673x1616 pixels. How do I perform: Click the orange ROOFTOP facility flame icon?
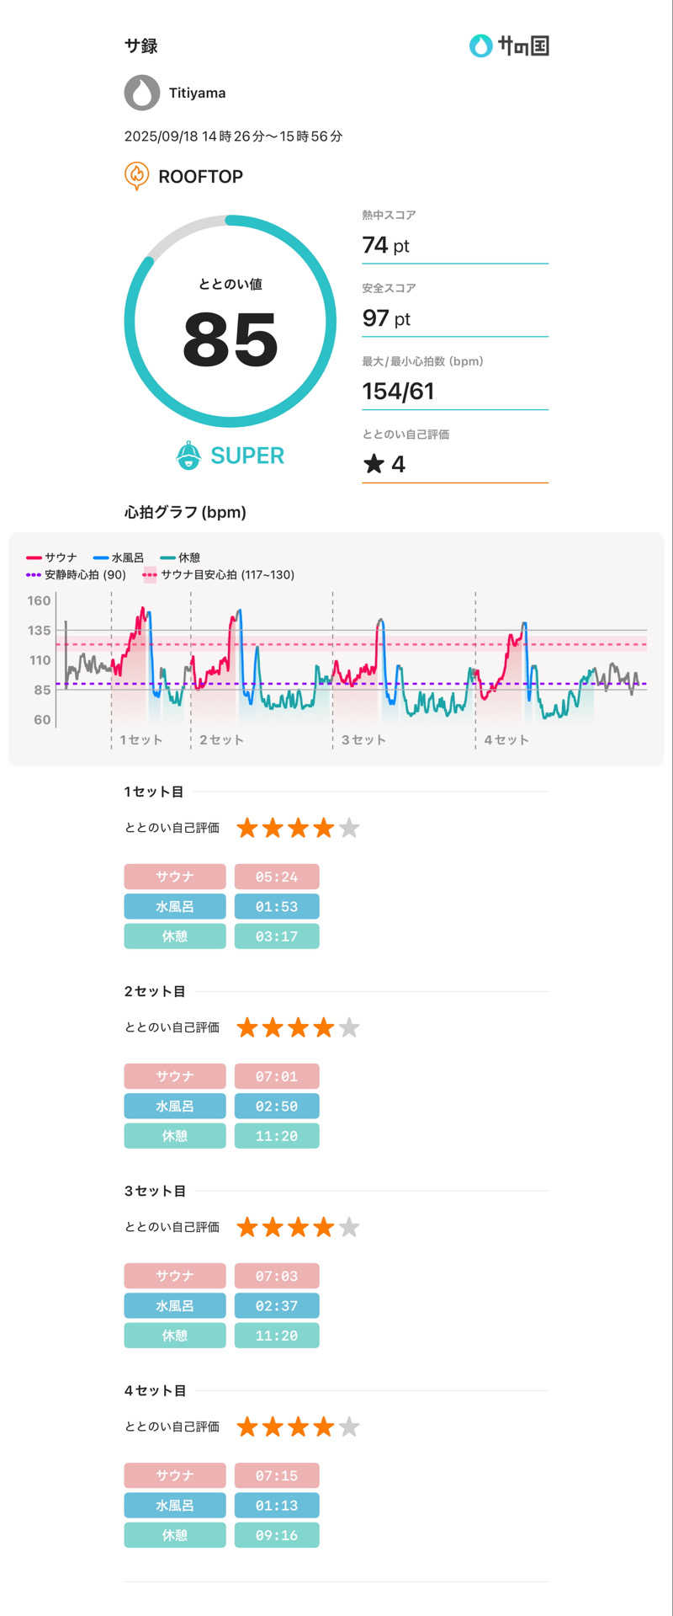[x=136, y=175]
